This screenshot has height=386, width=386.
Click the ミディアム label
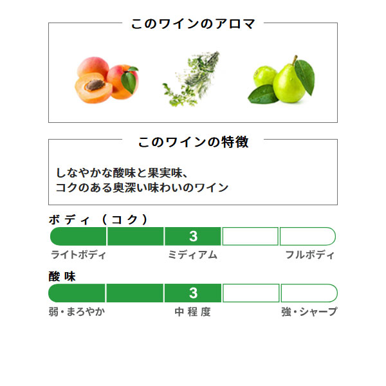[192, 255]
